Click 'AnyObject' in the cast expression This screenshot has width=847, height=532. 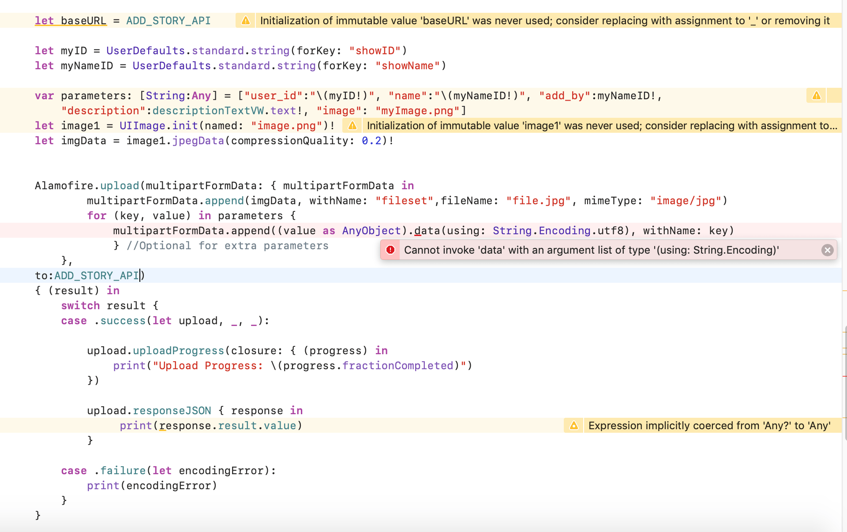point(371,231)
